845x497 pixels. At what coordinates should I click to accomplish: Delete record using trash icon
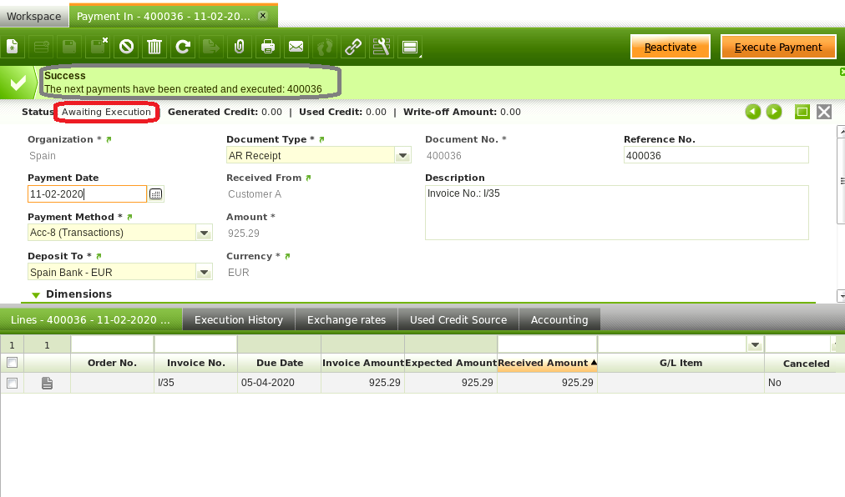tap(154, 47)
